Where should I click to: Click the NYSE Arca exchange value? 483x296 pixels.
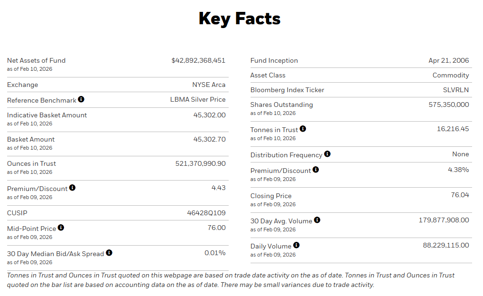pos(209,85)
